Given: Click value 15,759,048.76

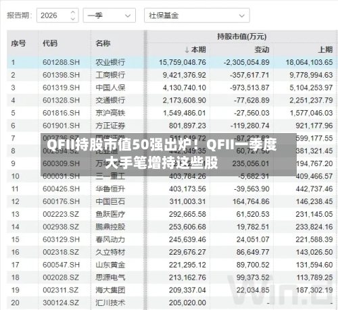Looking at the screenshot, I should coord(183,62).
